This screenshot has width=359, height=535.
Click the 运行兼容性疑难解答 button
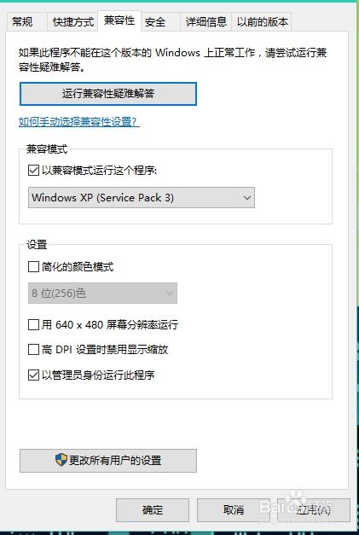108,94
